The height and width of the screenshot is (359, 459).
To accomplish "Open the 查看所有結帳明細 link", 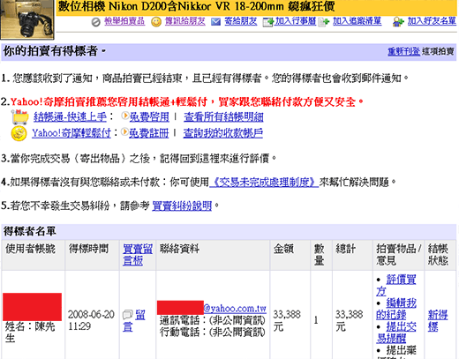I will tap(223, 117).
